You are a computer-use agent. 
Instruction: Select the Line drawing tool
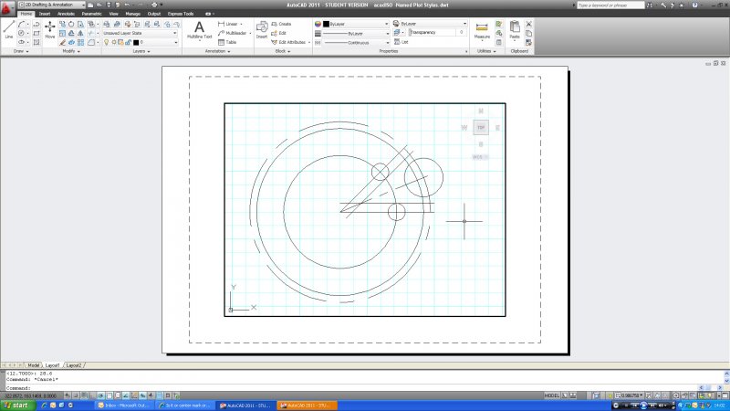(9, 28)
